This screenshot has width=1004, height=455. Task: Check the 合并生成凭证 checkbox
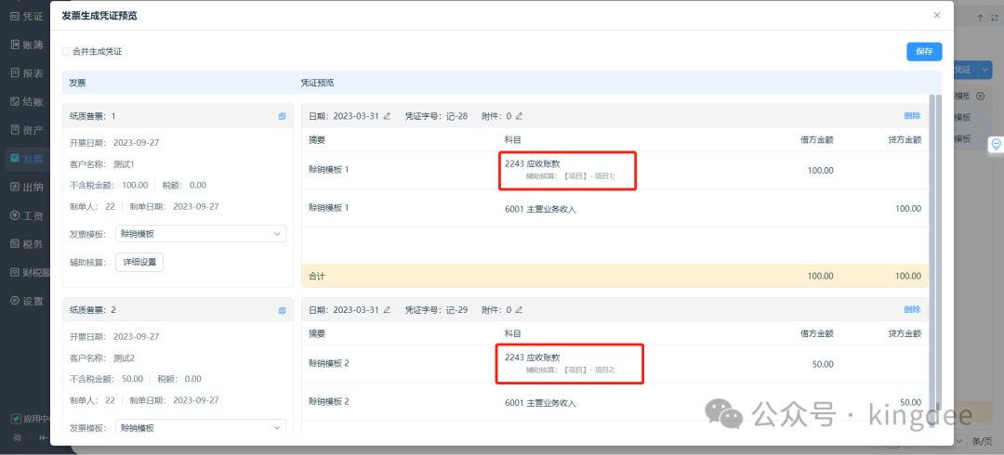66,52
